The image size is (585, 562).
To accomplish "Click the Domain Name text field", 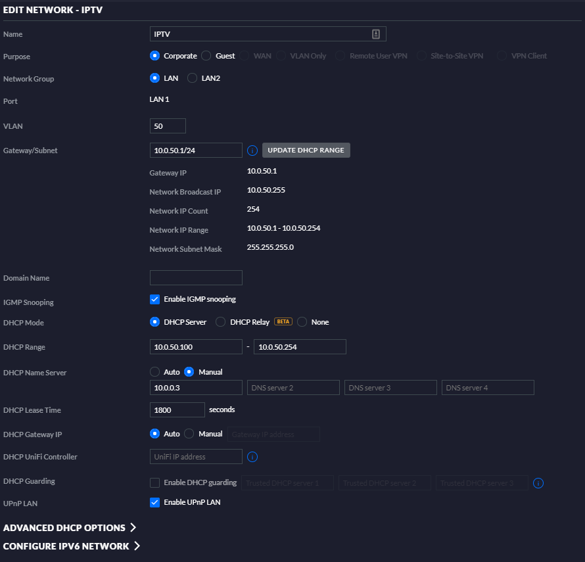I will 196,277.
